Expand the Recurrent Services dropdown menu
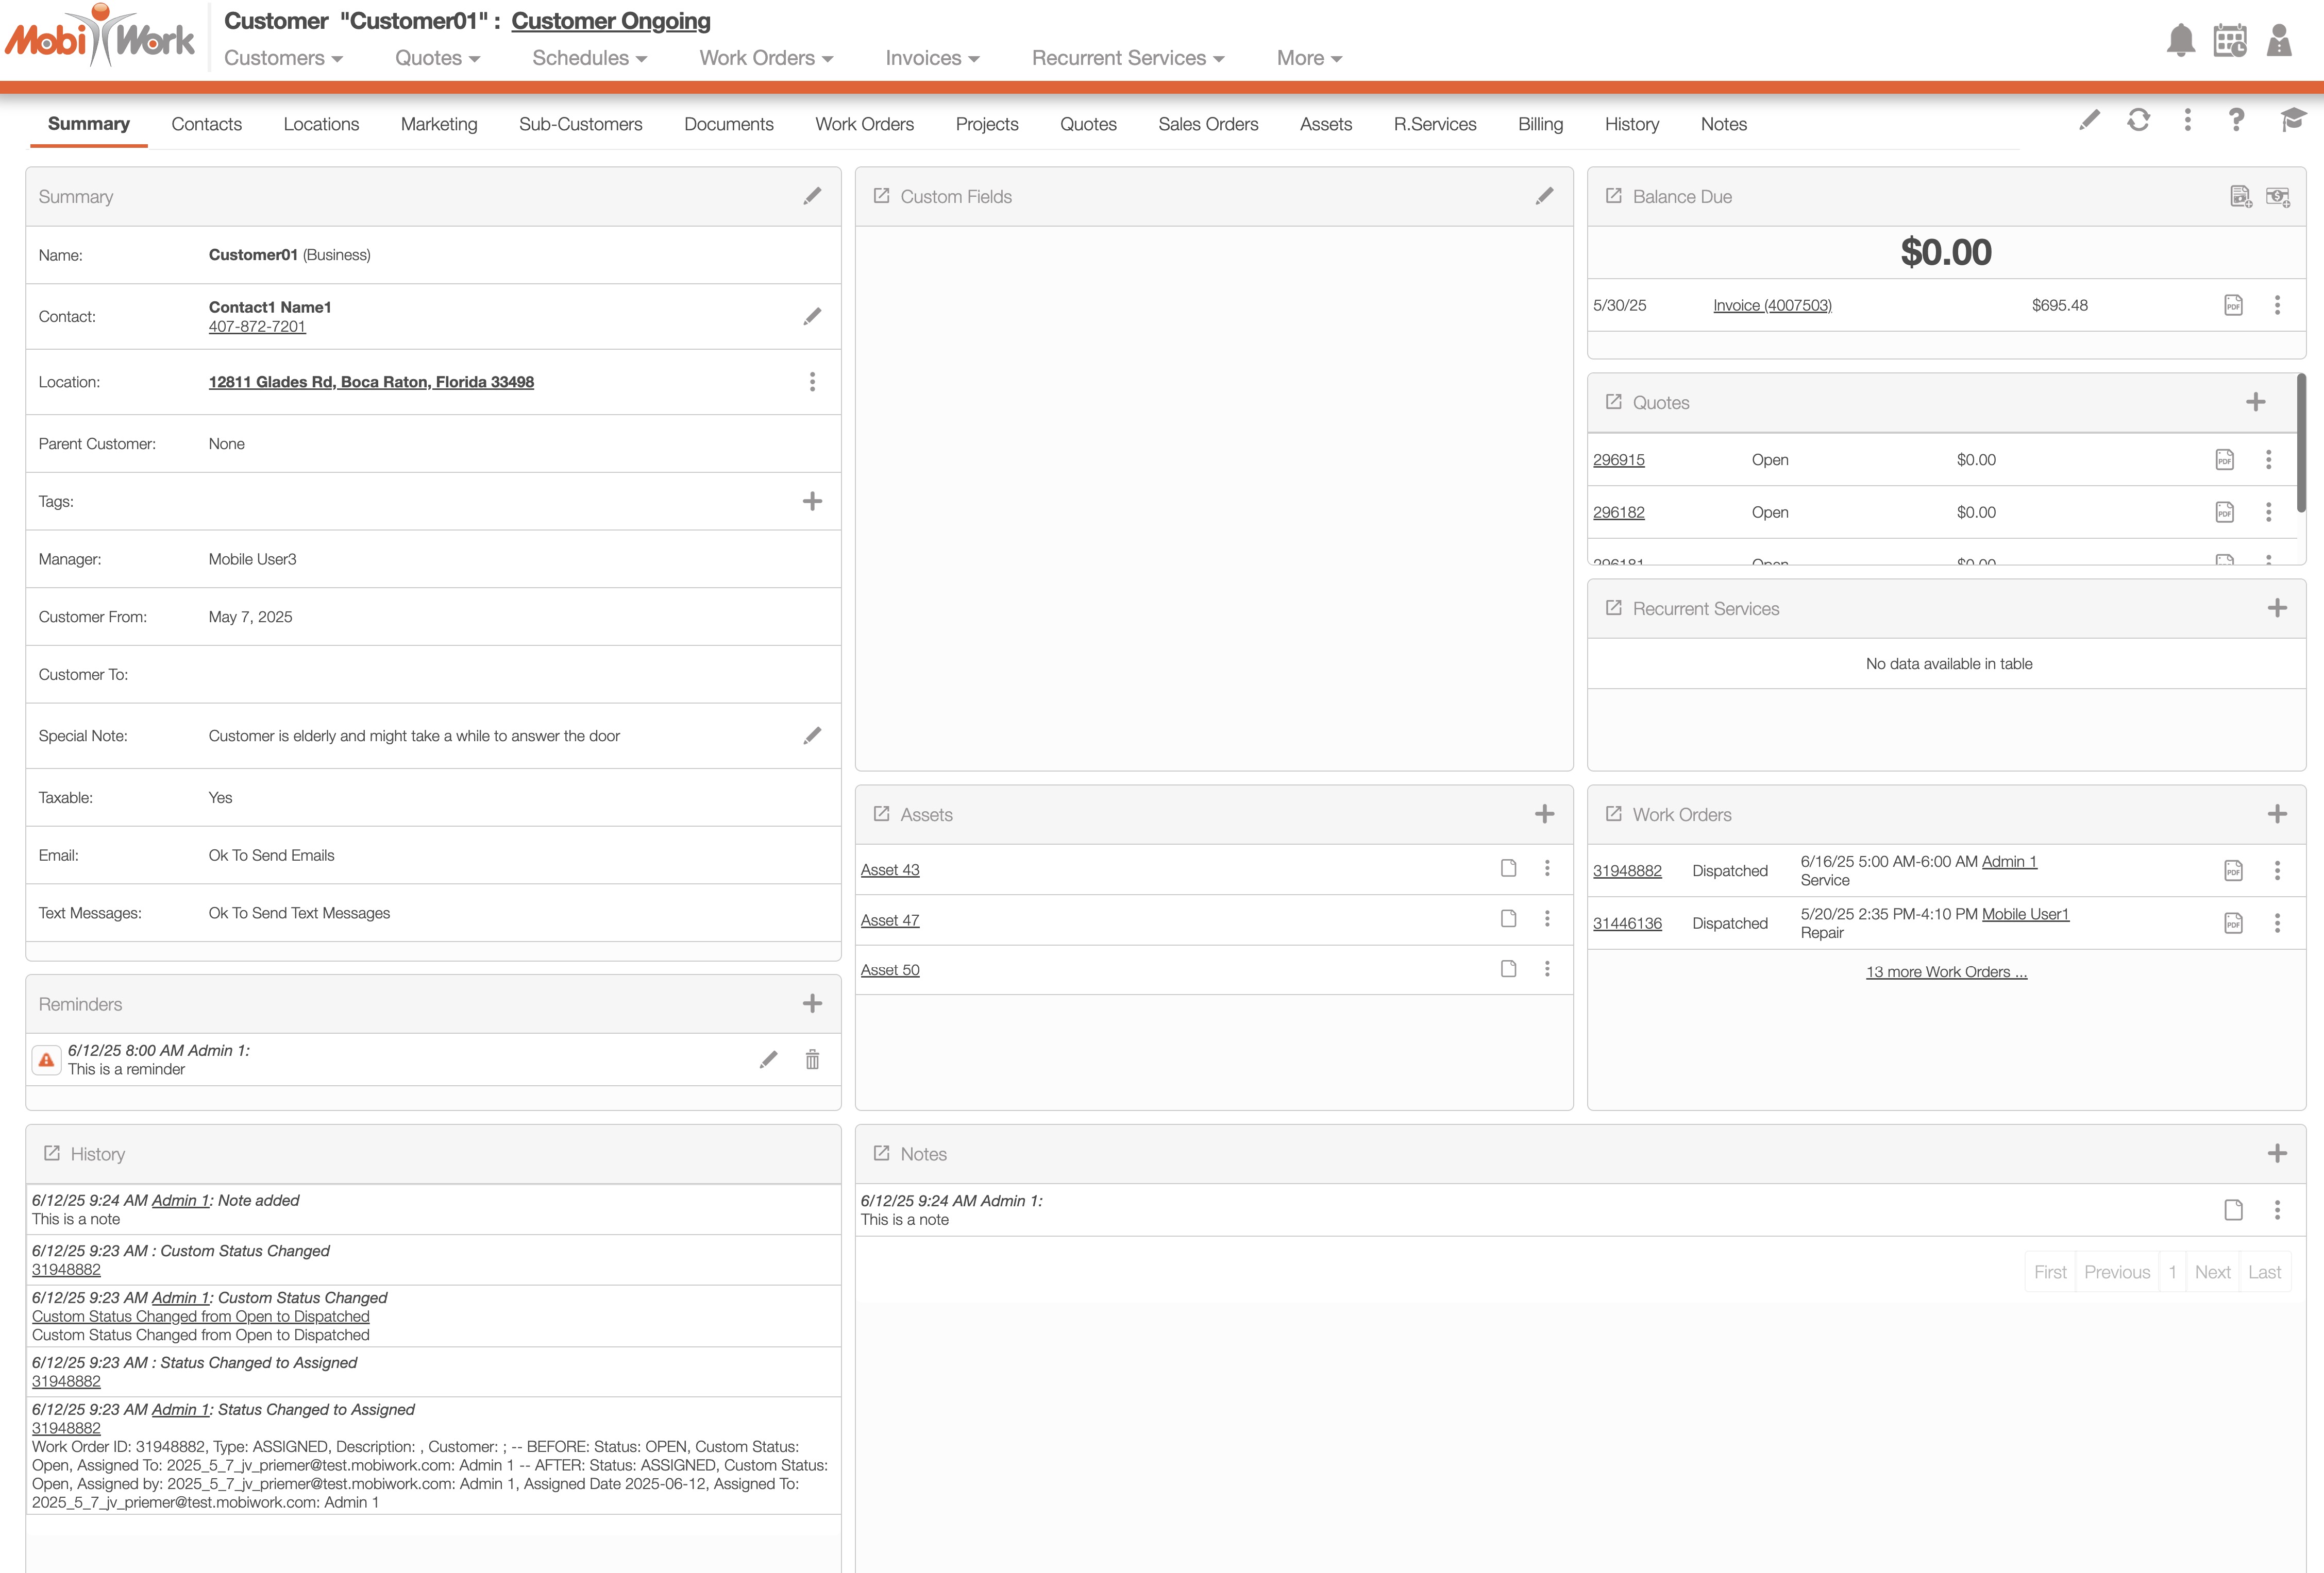 click(1127, 58)
